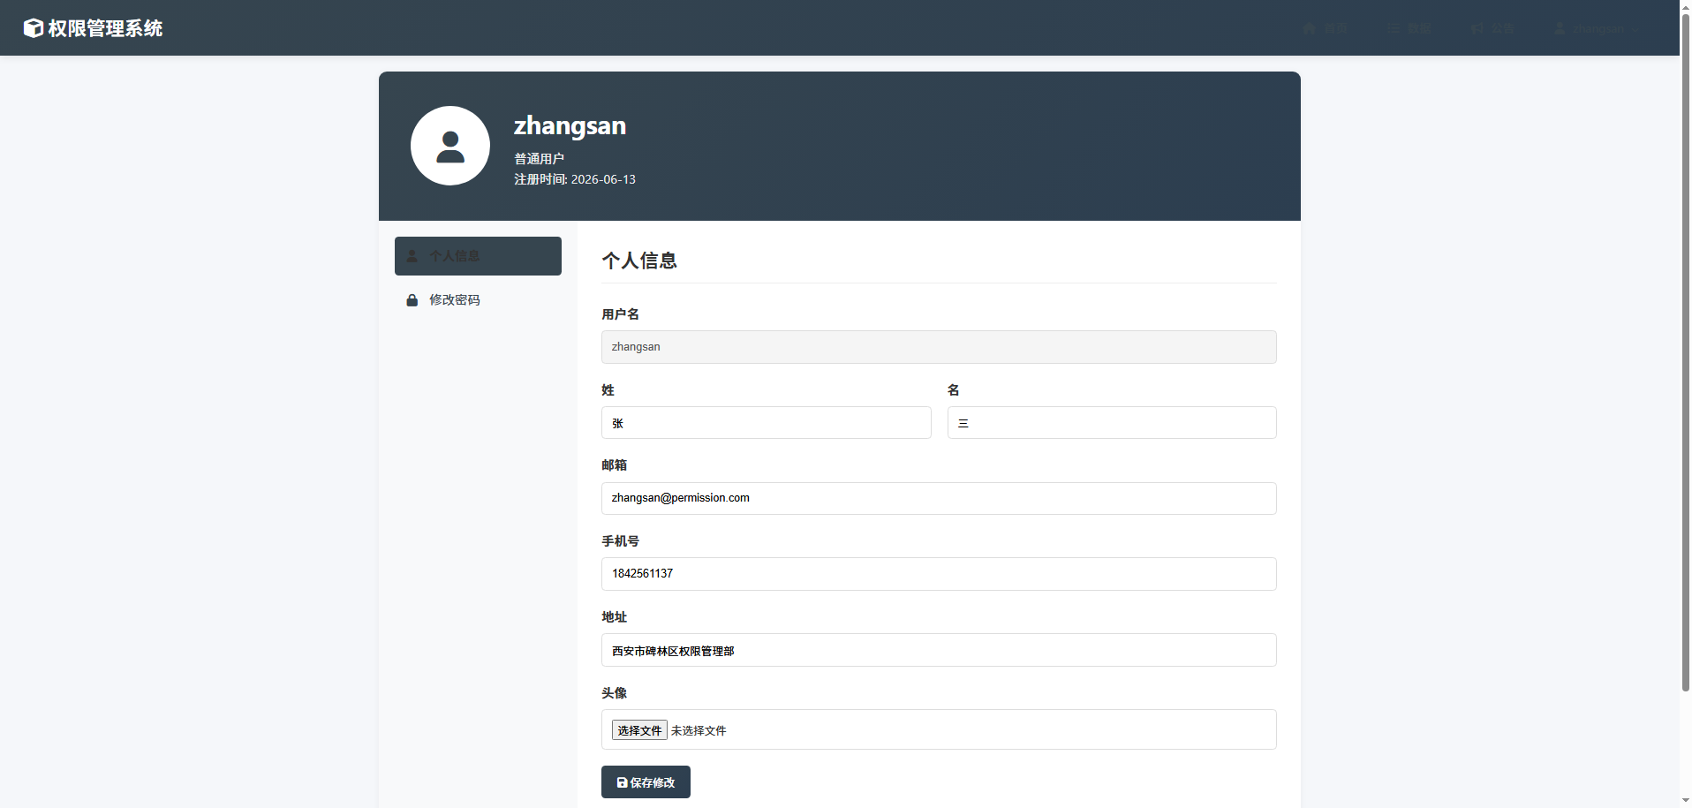Open the 修改密码 sidebar tab
The image size is (1692, 808).
point(478,300)
